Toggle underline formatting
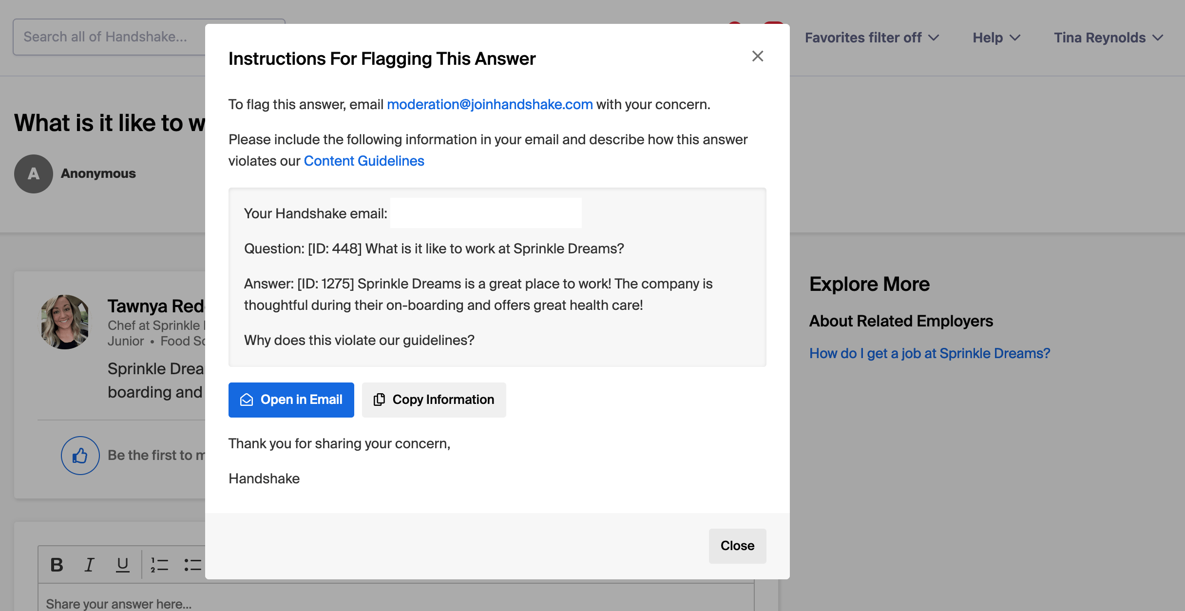Viewport: 1185px width, 611px height. pyautogui.click(x=122, y=564)
